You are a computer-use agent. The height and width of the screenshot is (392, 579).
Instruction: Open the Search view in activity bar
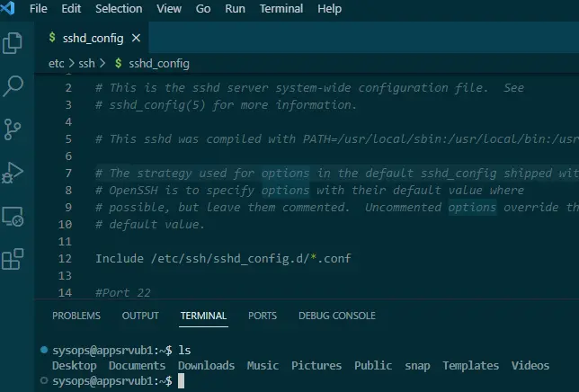click(x=13, y=86)
